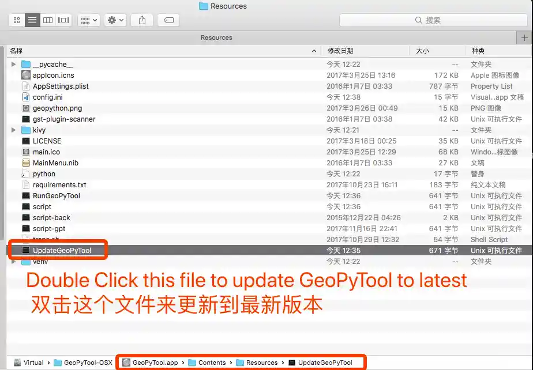Select the geopython.png file icon

click(26, 108)
